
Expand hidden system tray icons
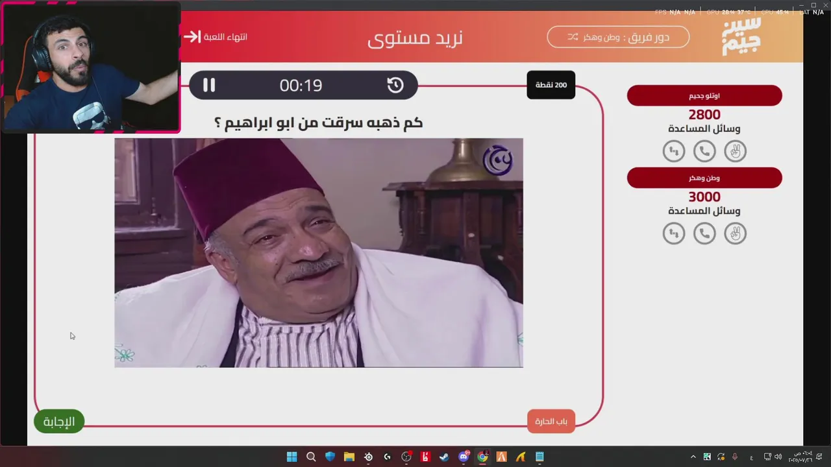click(x=693, y=457)
